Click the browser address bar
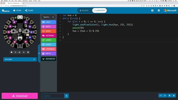 75,6
